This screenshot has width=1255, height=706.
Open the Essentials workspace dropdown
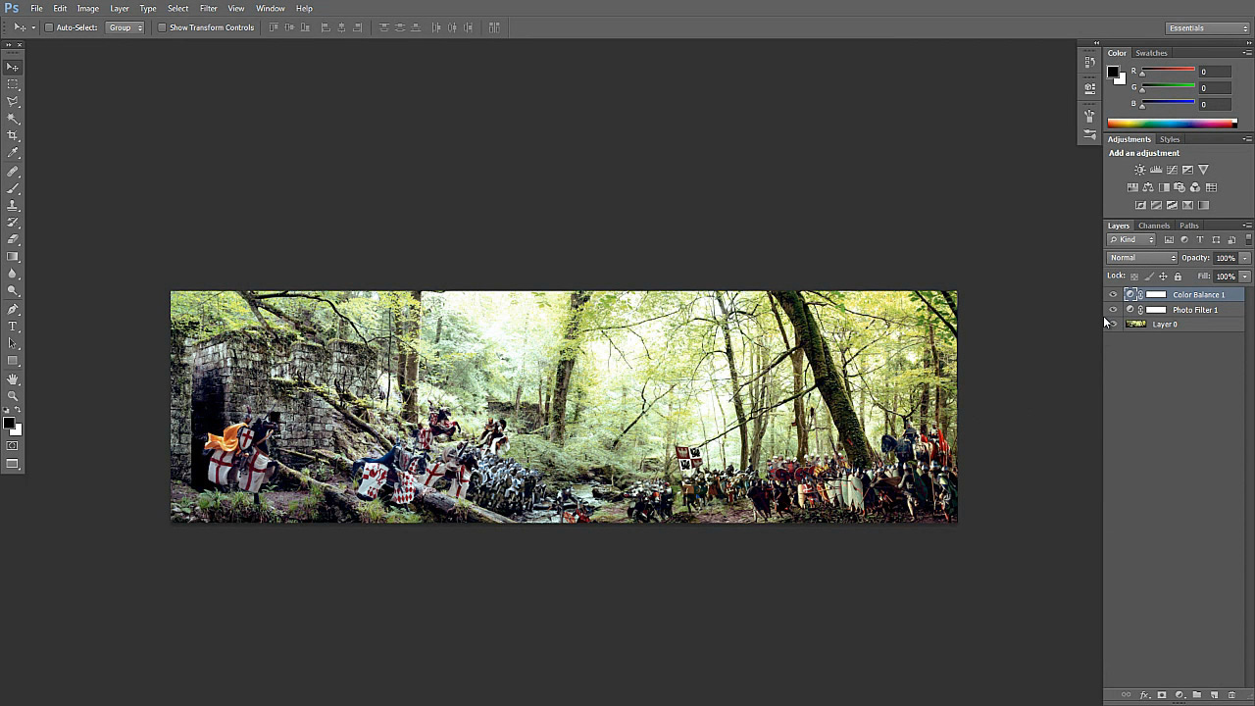pos(1208,27)
